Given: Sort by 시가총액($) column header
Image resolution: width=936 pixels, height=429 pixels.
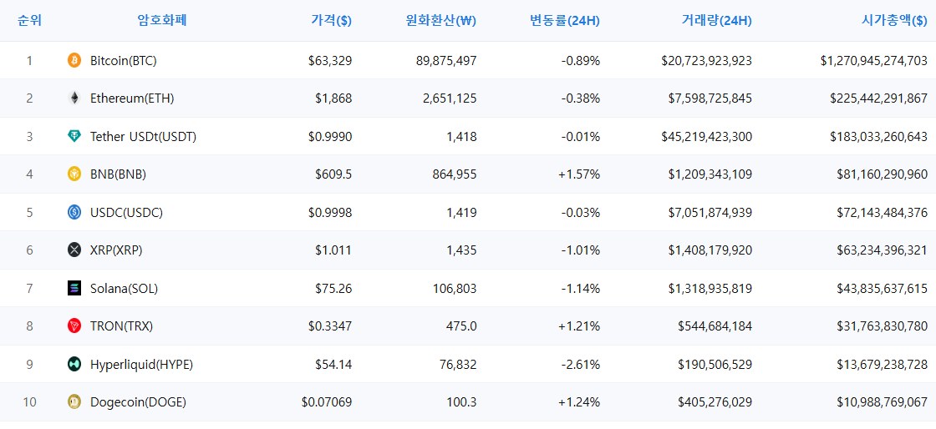Looking at the screenshot, I should (x=894, y=21).
